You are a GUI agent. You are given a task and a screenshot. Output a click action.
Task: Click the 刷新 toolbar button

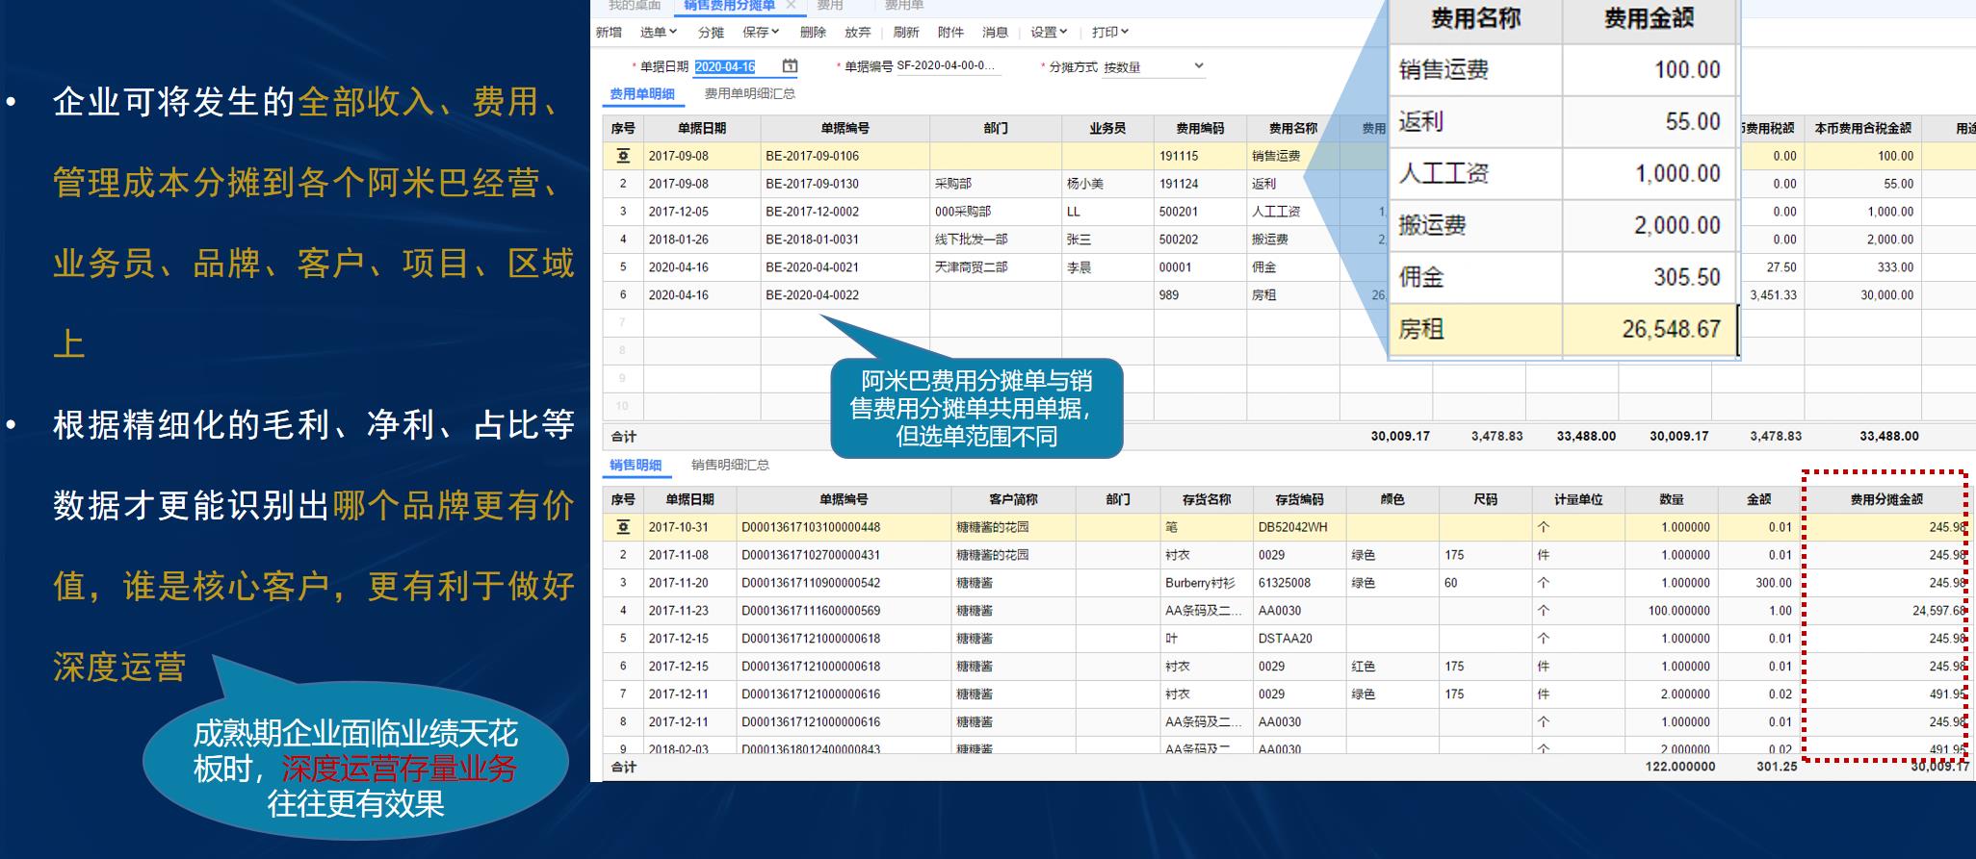point(905,32)
